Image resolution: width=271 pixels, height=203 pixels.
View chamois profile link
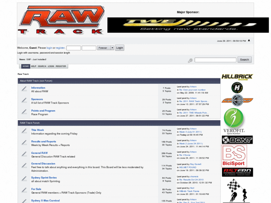point(194,177)
